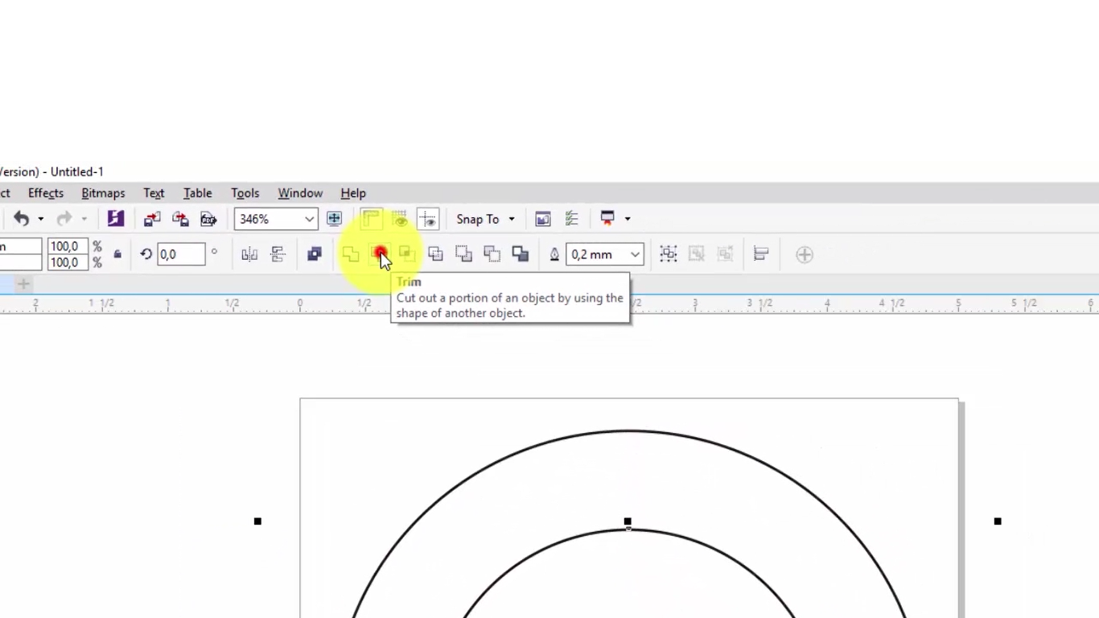
Task: Open the 346% zoom level dropdown
Action: coord(309,219)
